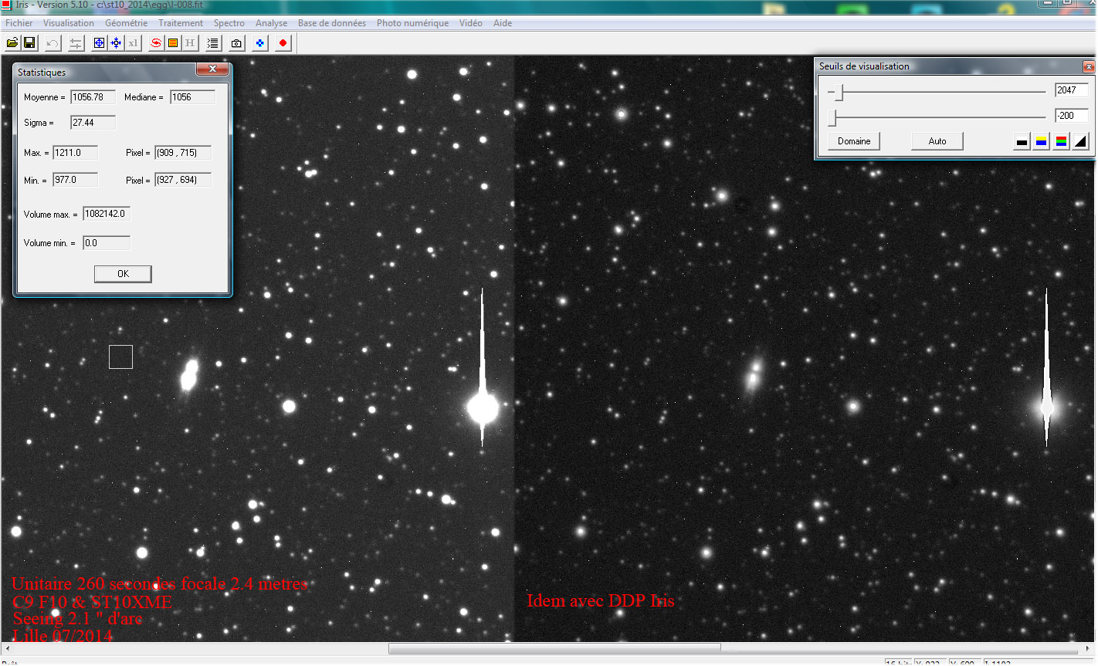Click the Auto threshold button
The width and height of the screenshot is (1098, 666).
[x=937, y=141]
